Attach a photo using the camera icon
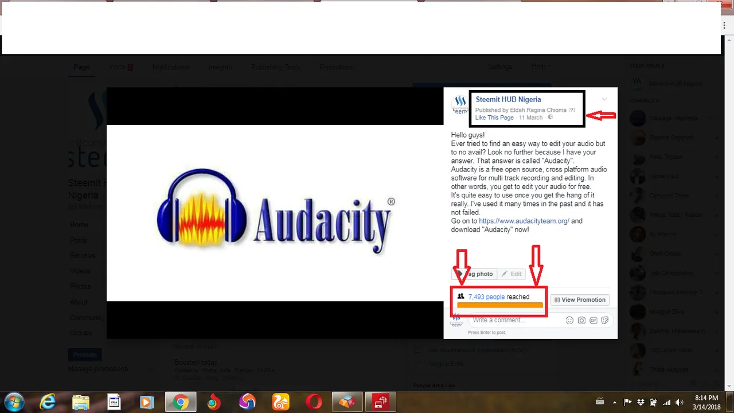 [x=581, y=320]
